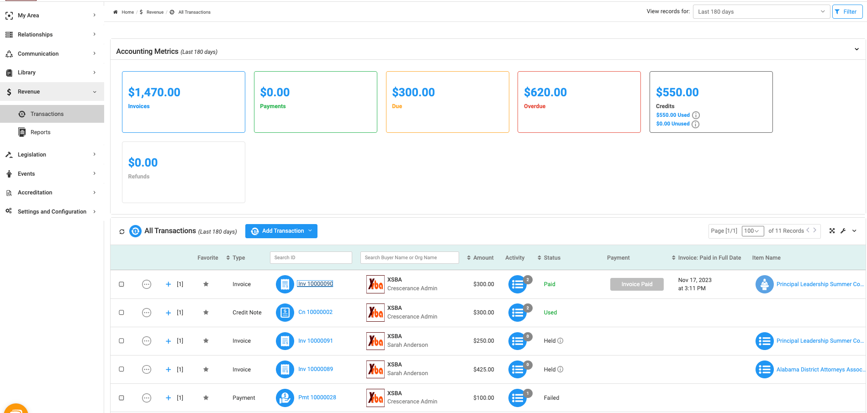Open the Last 180 days dropdown
Image resolution: width=867 pixels, height=413 pixels.
point(761,12)
